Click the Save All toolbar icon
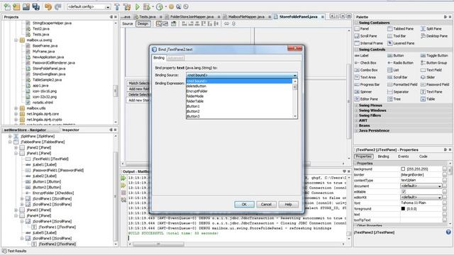This screenshot has height=255, width=454. click(36, 6)
